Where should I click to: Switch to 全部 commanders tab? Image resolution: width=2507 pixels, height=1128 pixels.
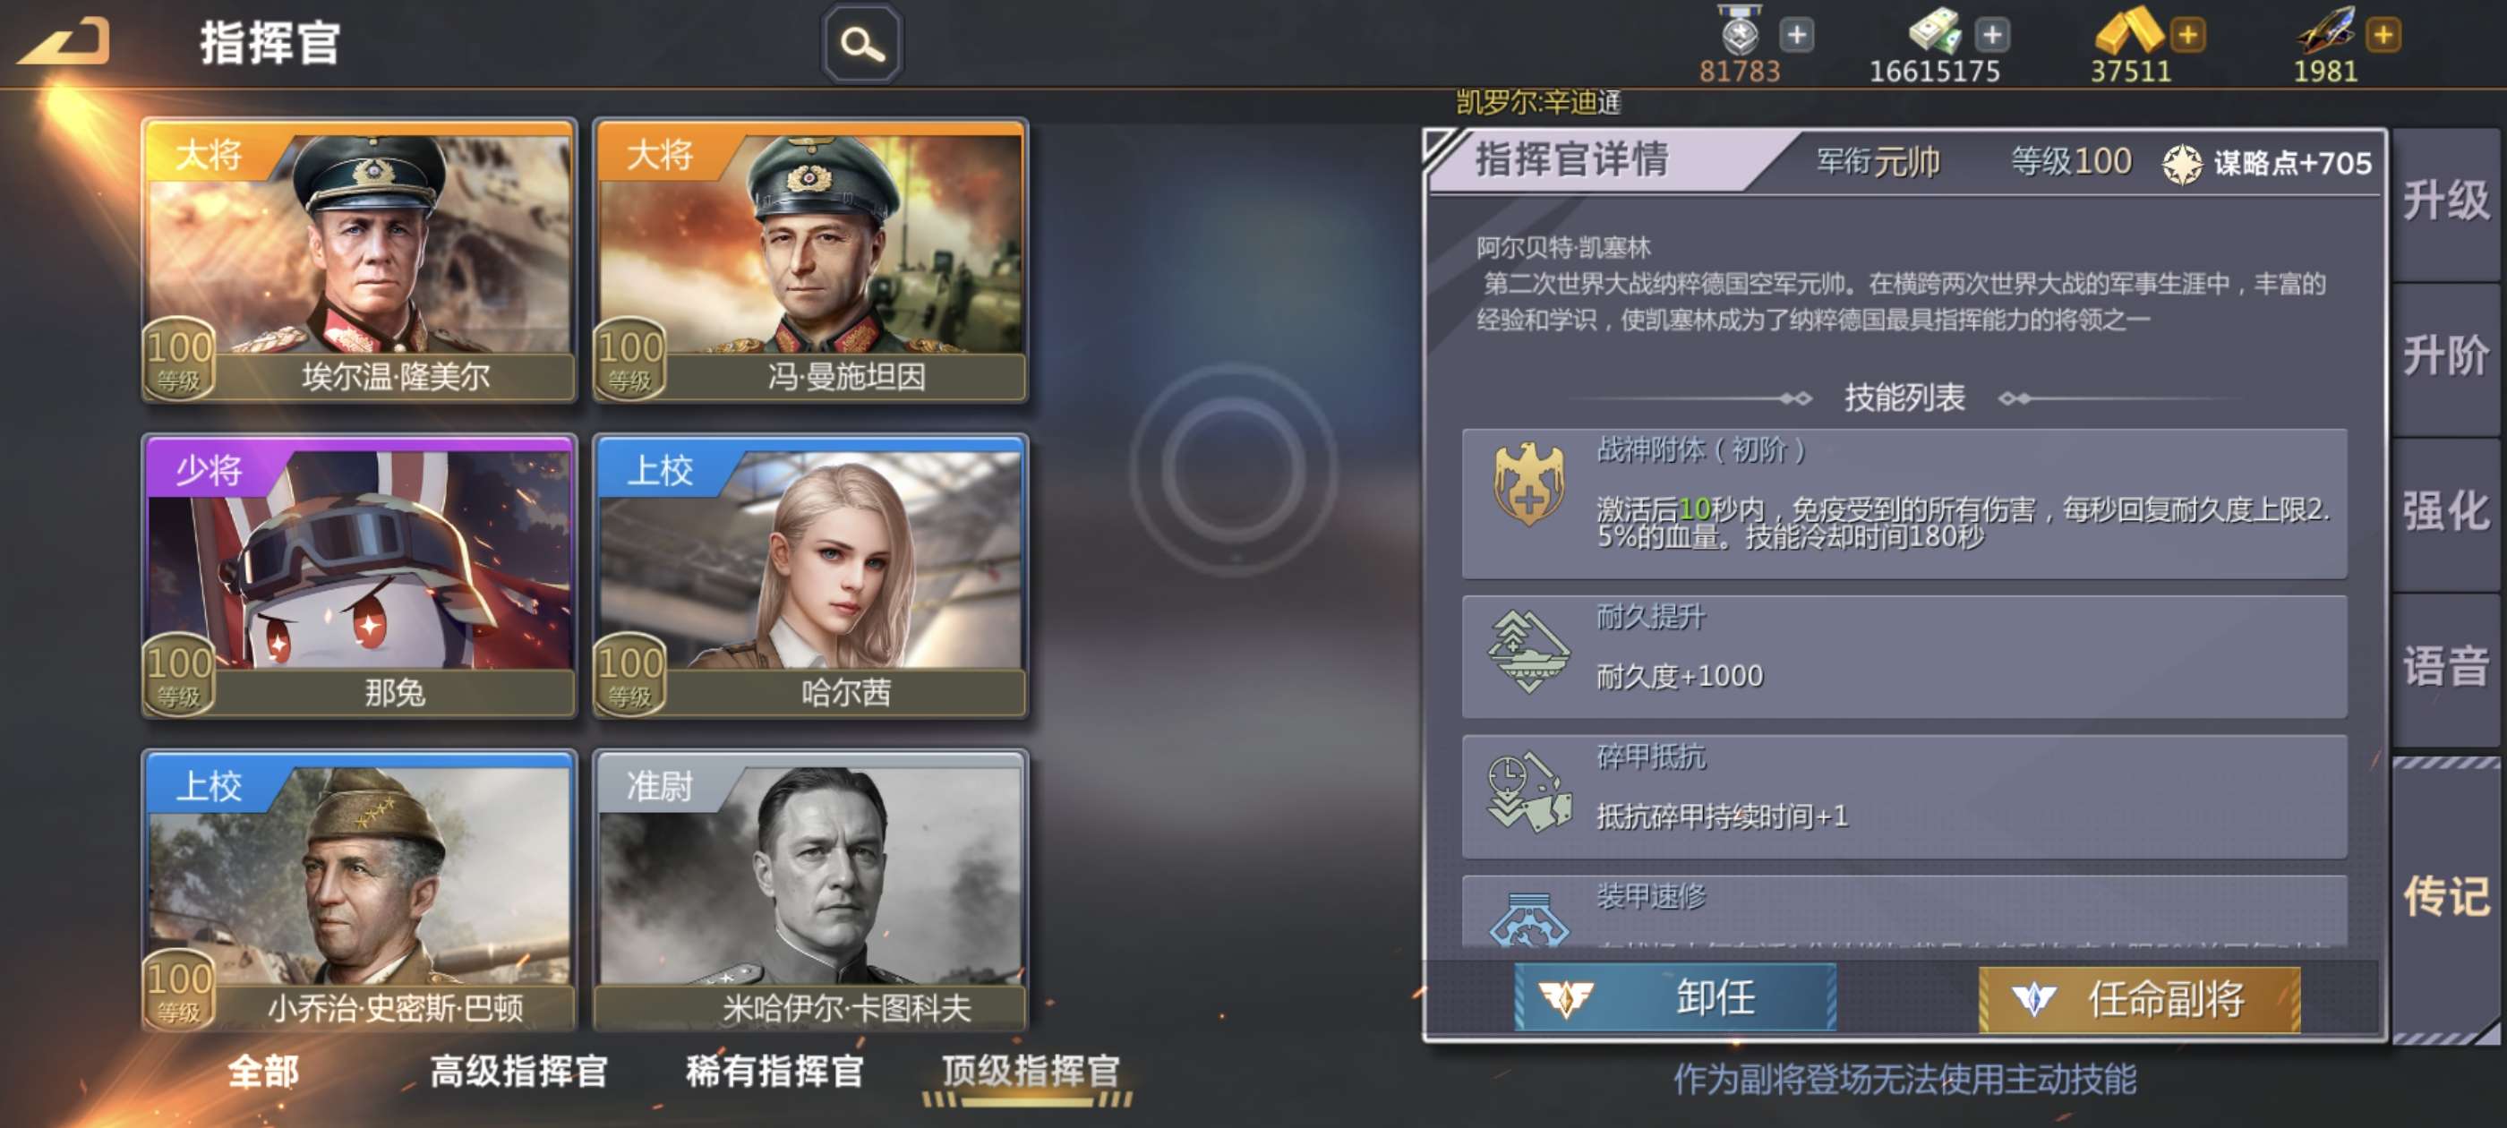(x=264, y=1072)
